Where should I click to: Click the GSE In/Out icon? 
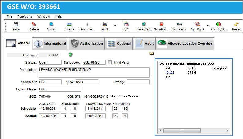coord(219,24)
